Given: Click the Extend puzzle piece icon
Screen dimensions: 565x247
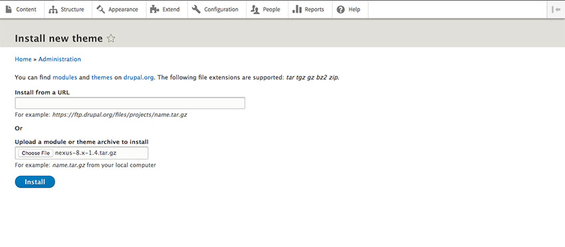Looking at the screenshot, I should point(155,9).
